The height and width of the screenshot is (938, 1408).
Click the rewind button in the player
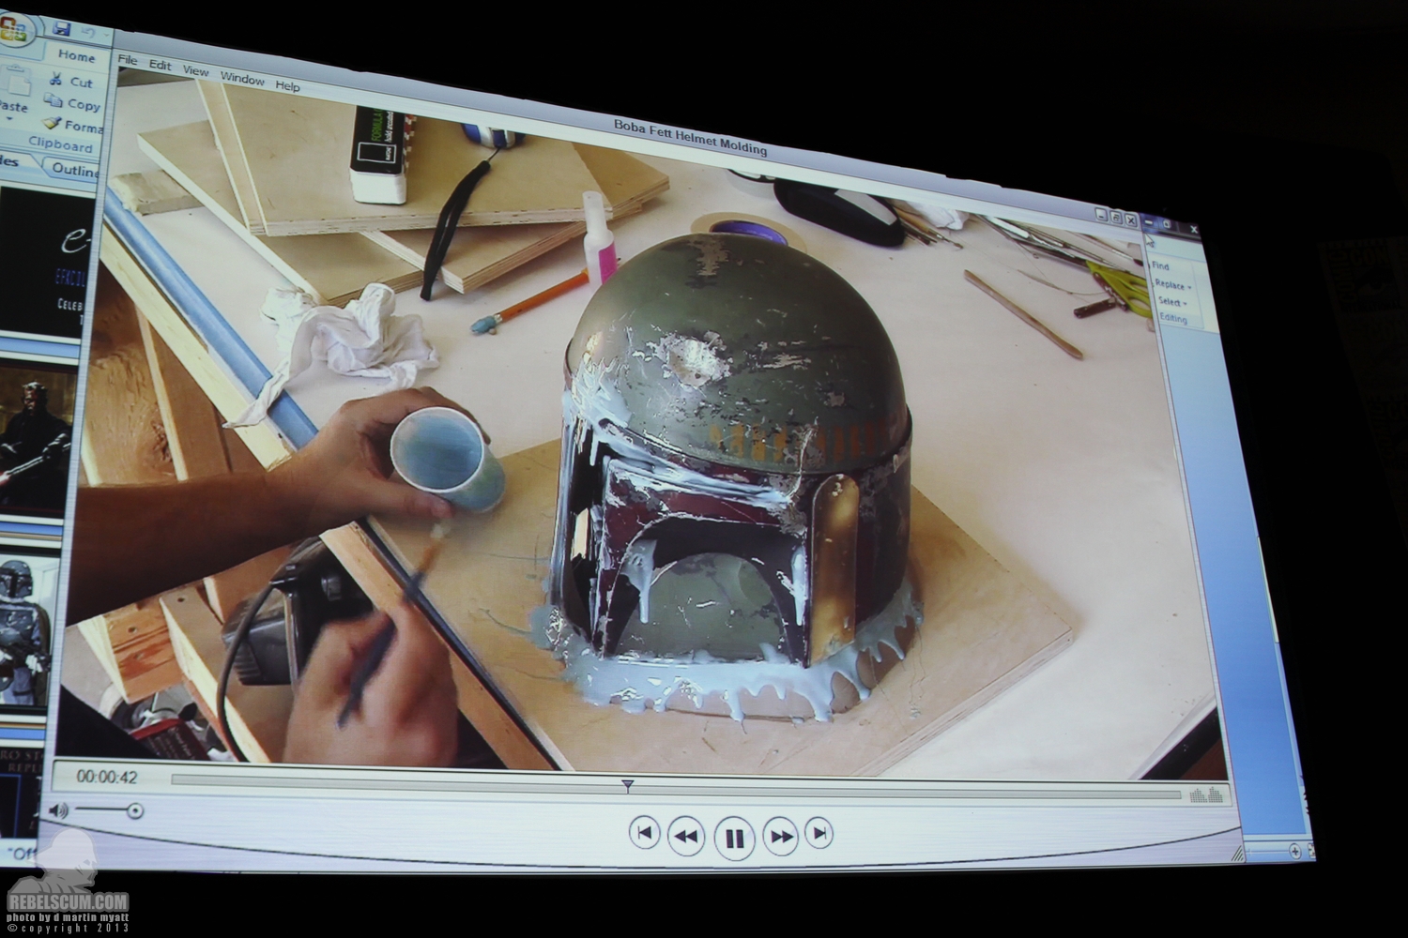coord(687,836)
